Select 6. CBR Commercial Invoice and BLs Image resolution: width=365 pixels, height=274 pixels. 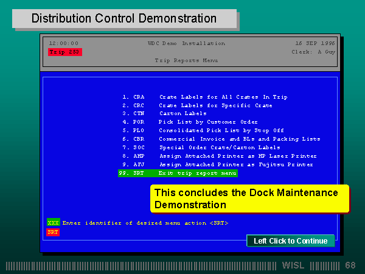pyautogui.click(x=221, y=139)
